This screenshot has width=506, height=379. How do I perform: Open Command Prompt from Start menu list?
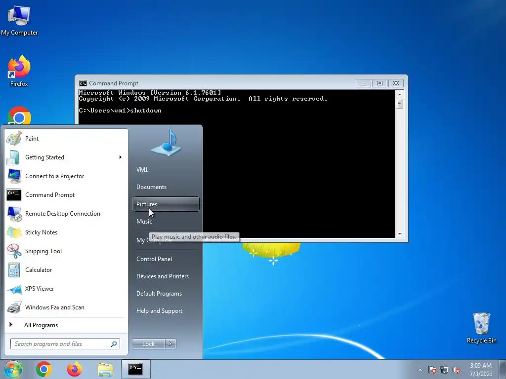pyautogui.click(x=66, y=194)
